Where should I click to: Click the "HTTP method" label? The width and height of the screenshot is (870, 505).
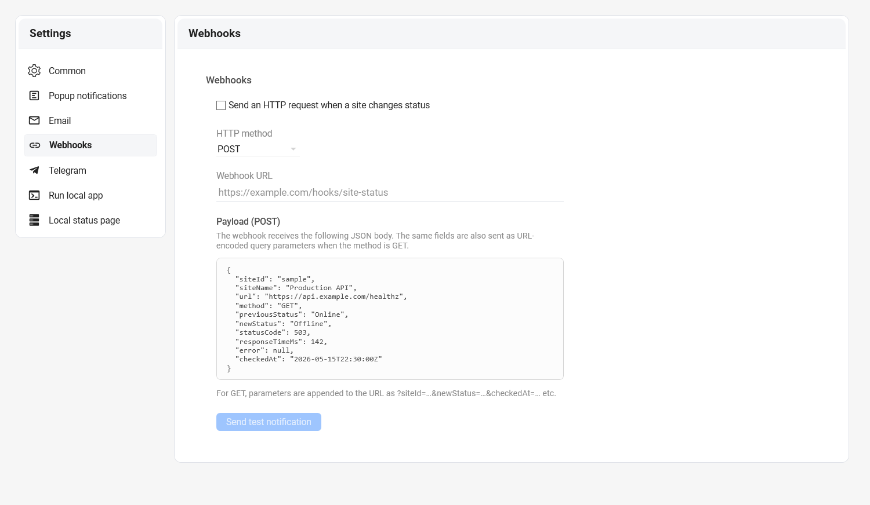[244, 133]
